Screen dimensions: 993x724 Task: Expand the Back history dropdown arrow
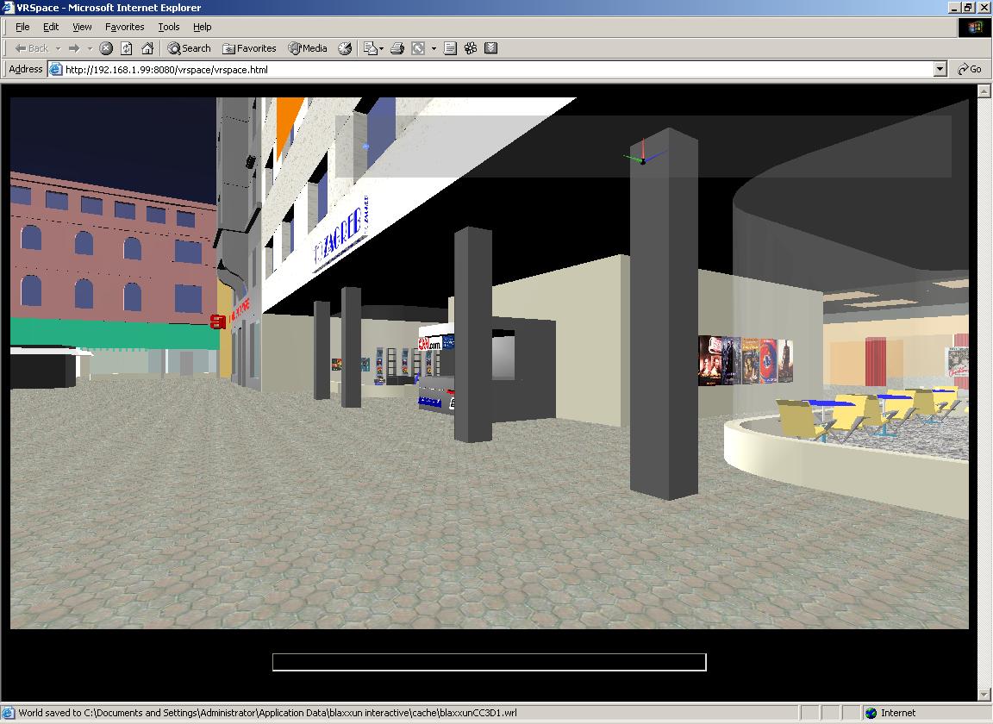click(58, 49)
